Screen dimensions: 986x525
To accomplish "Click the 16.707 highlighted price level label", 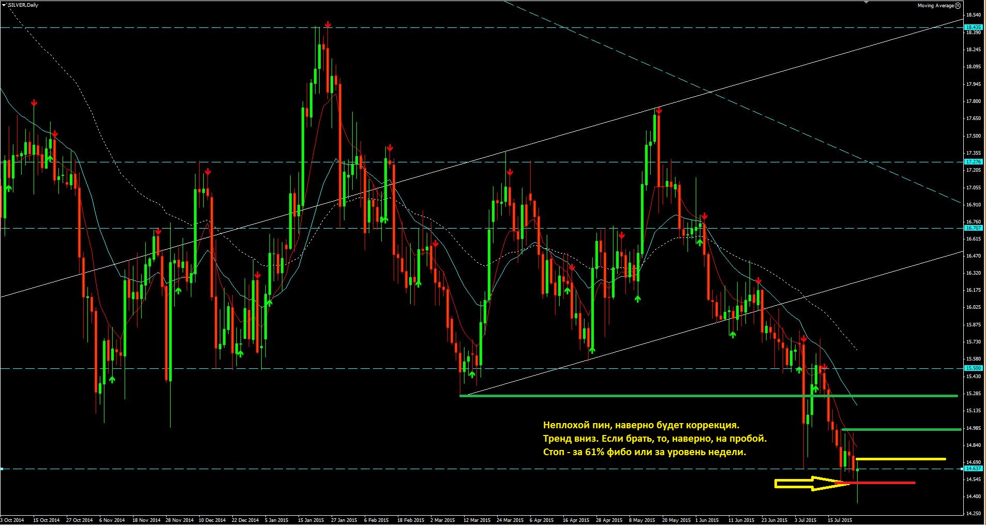I will tap(973, 228).
